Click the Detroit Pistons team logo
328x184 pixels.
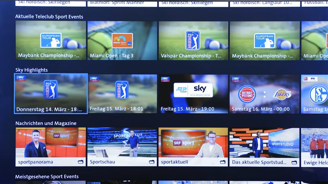coord(247,94)
